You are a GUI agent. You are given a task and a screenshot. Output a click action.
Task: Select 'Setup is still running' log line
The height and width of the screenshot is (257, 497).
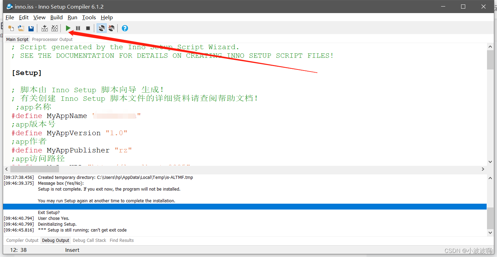[82, 230]
